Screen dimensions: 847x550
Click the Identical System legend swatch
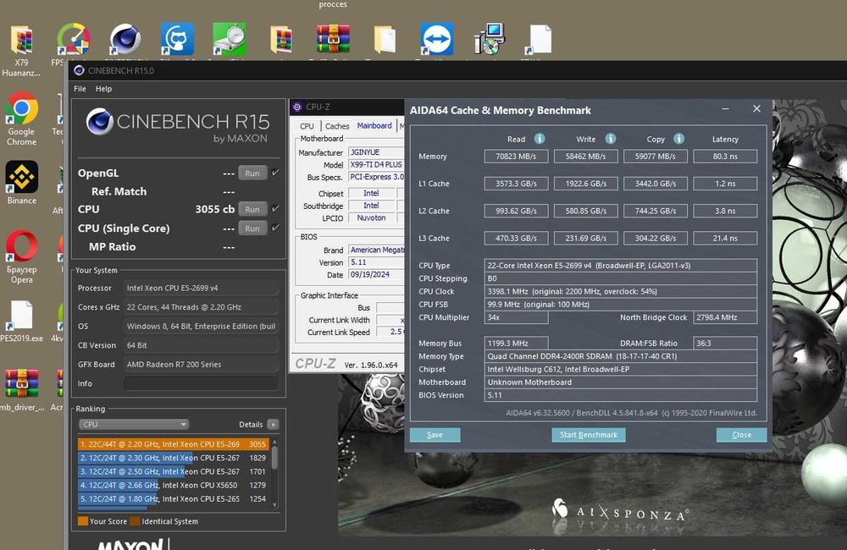pyautogui.click(x=135, y=521)
